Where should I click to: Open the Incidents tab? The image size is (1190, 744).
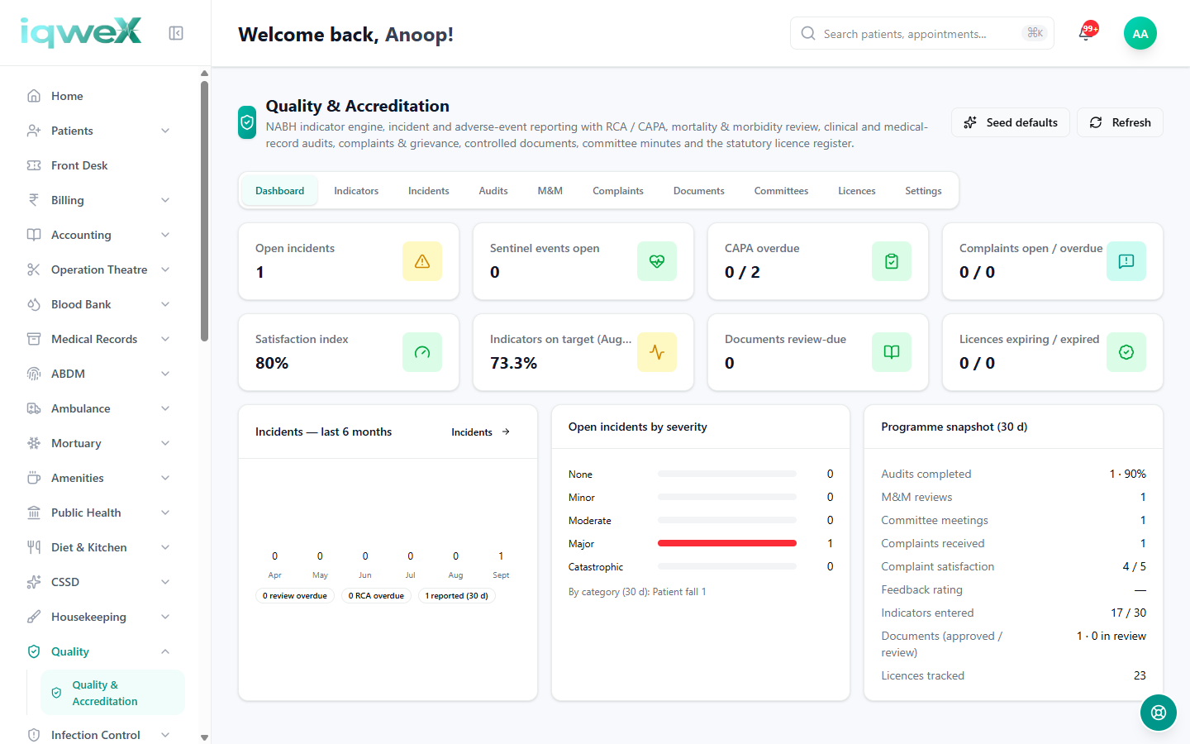(x=429, y=191)
